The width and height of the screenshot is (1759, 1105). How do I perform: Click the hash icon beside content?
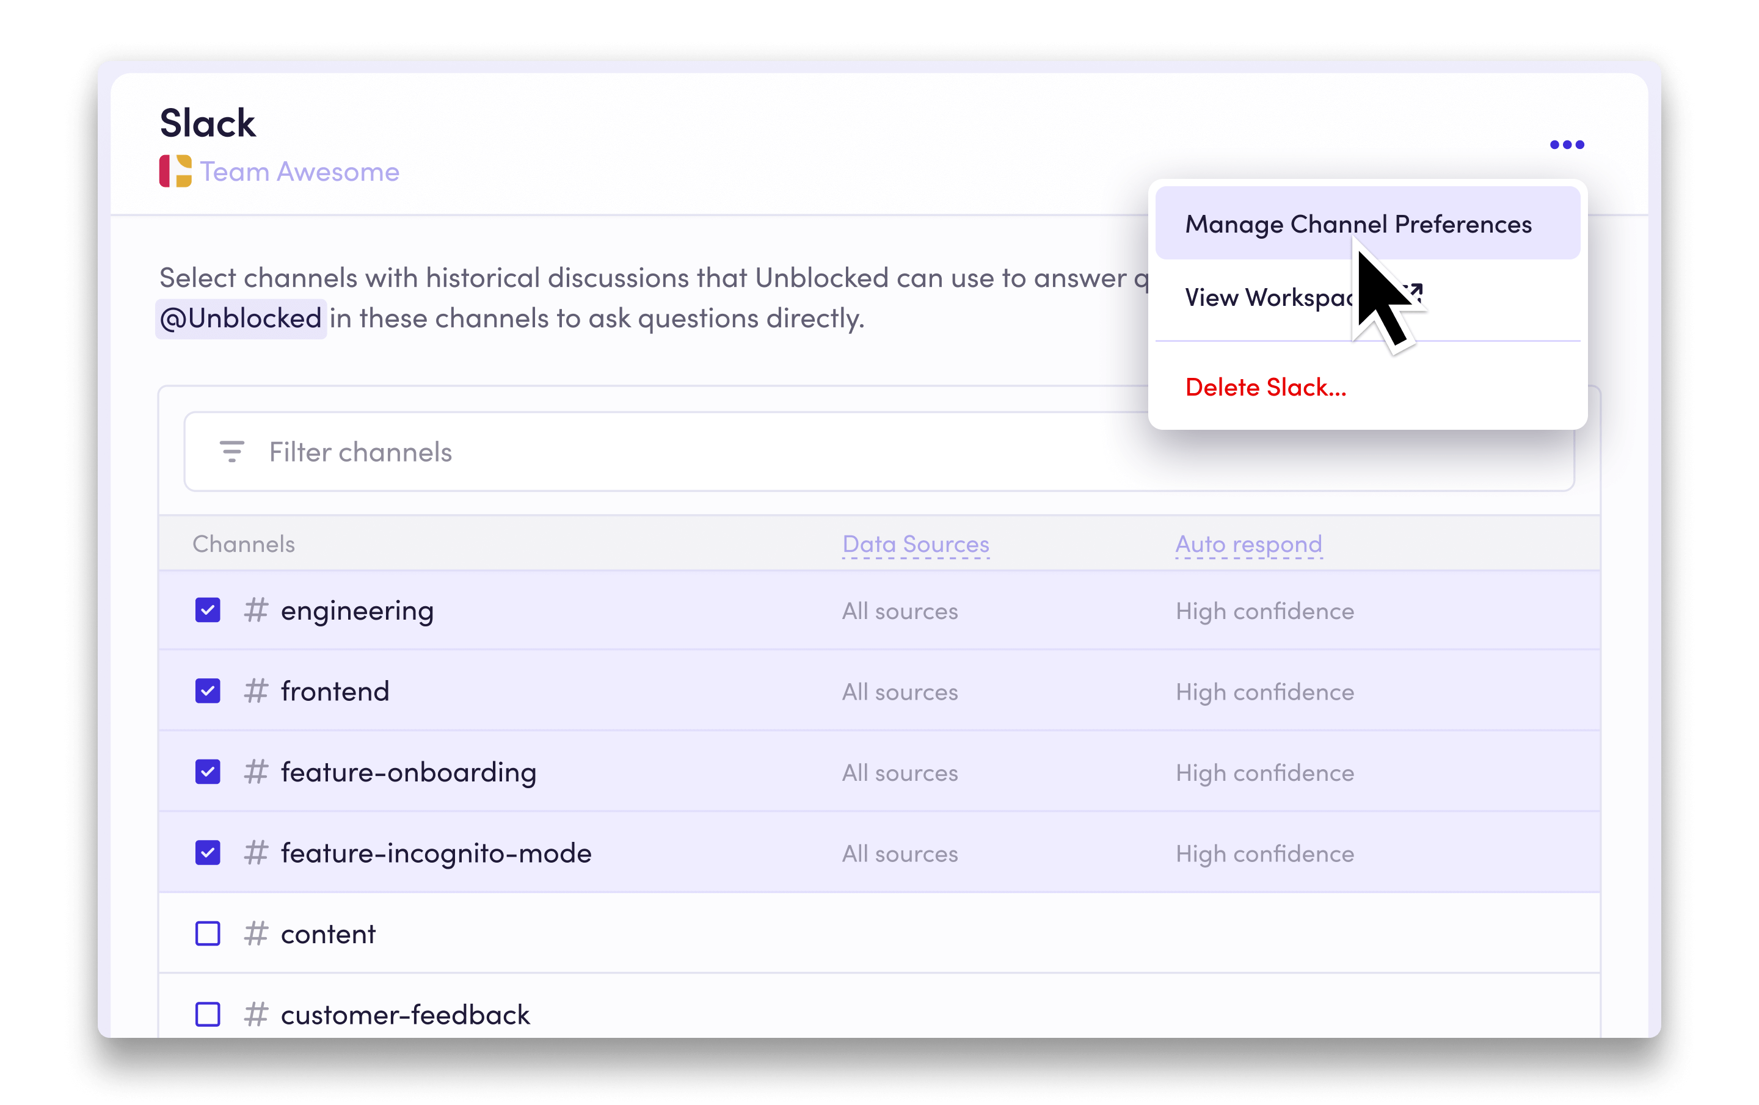click(256, 933)
